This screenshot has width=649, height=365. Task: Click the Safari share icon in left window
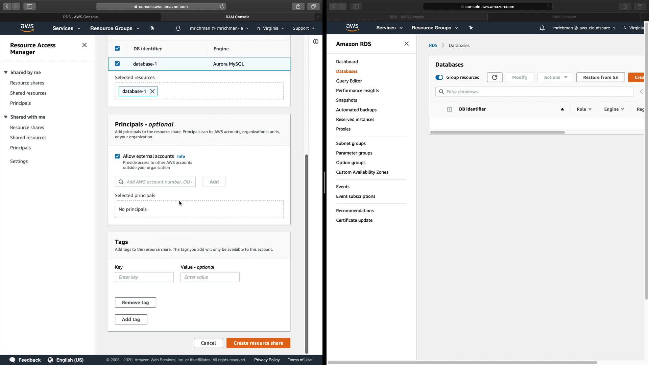coord(298,6)
